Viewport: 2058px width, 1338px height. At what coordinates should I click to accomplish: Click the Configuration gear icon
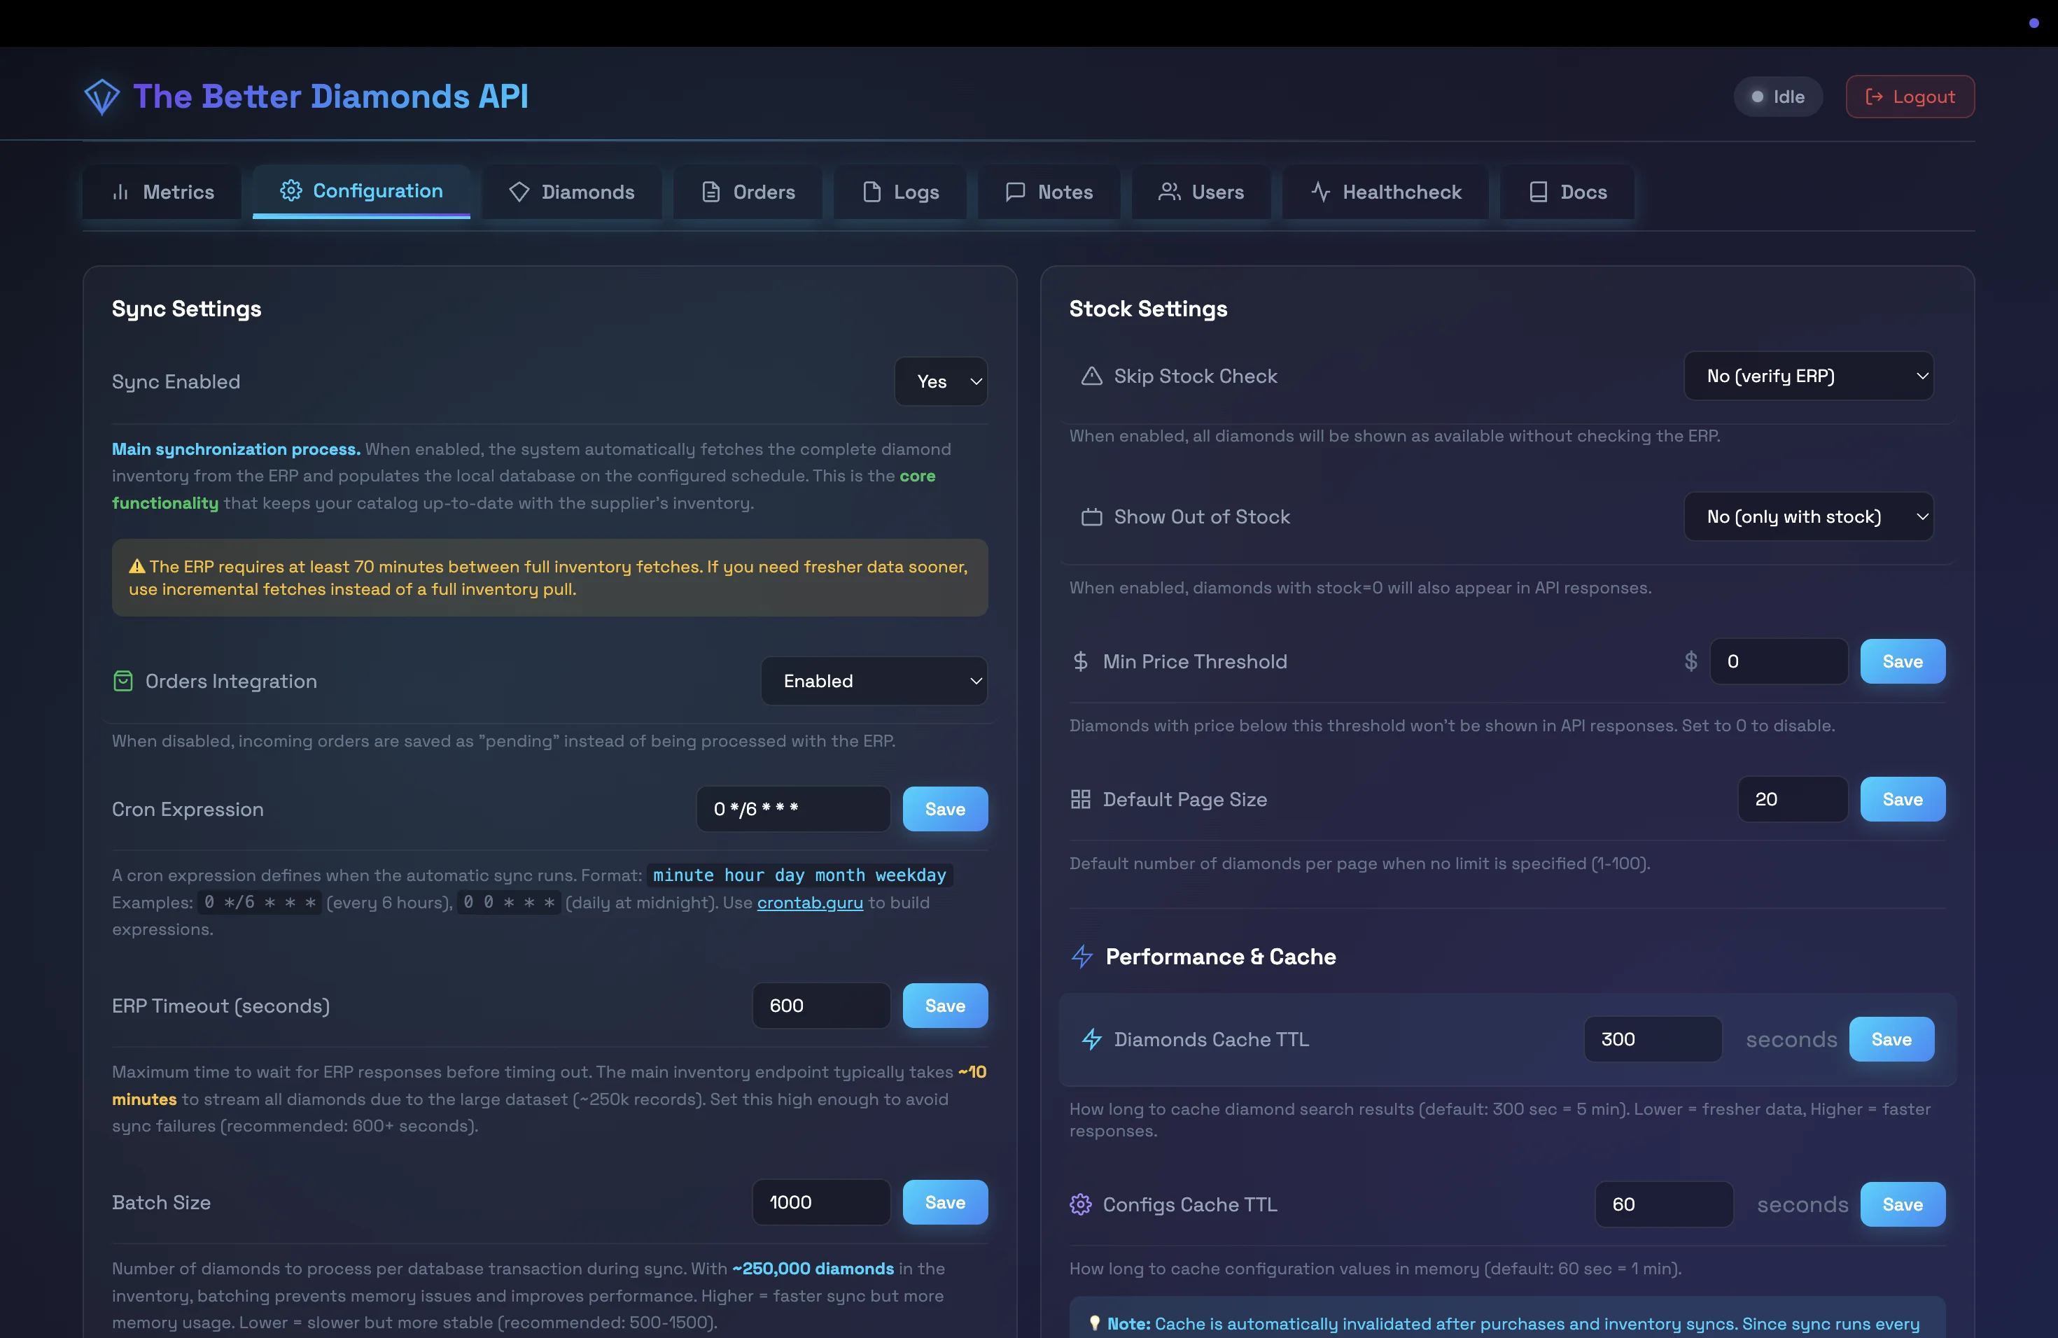point(290,190)
